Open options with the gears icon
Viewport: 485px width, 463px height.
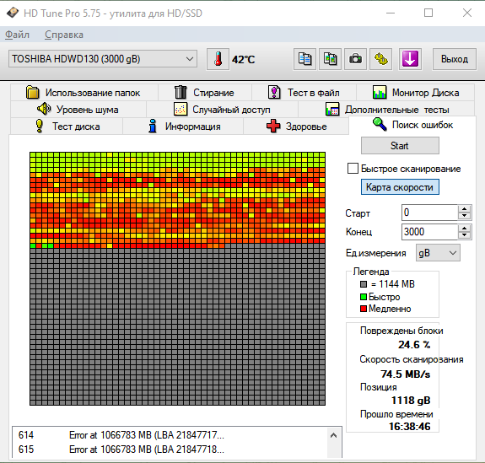coord(380,59)
